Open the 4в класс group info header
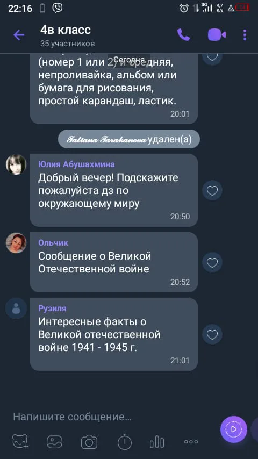Image resolution: width=258 pixels, height=459 pixels. point(68,35)
